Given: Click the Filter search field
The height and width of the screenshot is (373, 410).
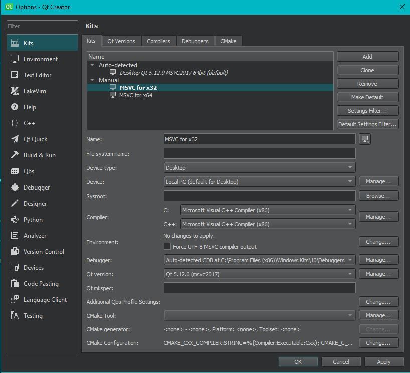Looking at the screenshot, I should click(42, 26).
